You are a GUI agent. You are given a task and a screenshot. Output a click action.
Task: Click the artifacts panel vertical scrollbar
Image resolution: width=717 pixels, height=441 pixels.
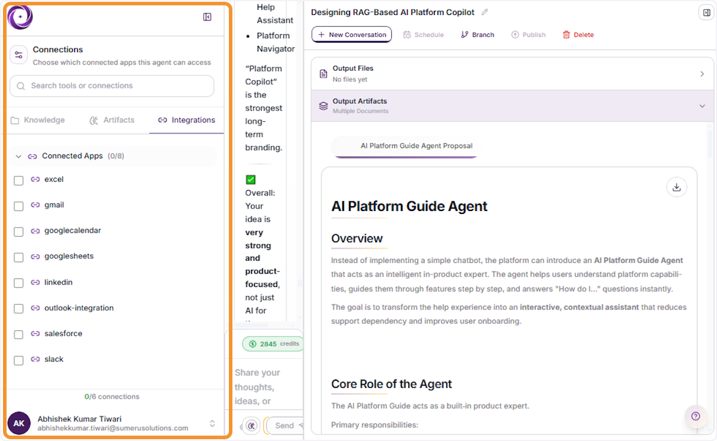[x=710, y=143]
